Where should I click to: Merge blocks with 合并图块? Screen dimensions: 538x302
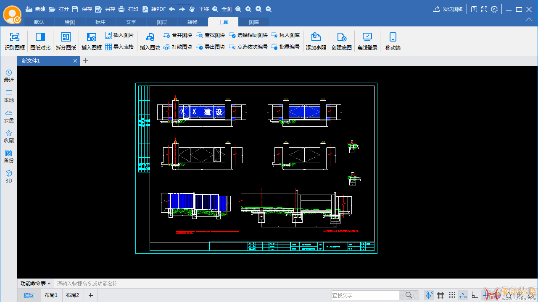point(178,35)
